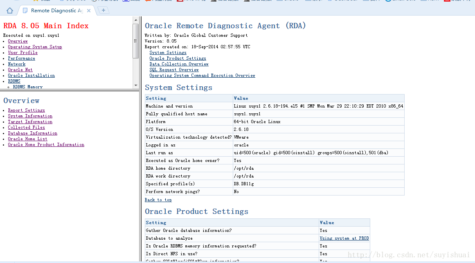Click Is Oracle RDBMS memory information requested? label
This screenshot has width=475, height=263.
click(x=201, y=246)
